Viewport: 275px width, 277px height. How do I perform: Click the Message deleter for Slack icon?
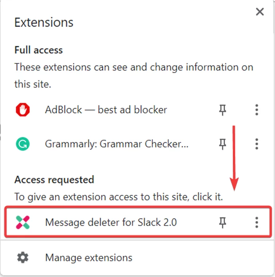[23, 222]
